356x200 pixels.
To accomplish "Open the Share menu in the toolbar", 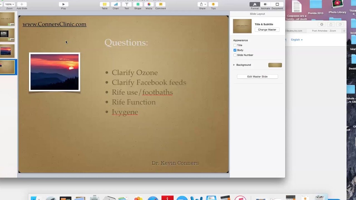I will click(x=202, y=4).
